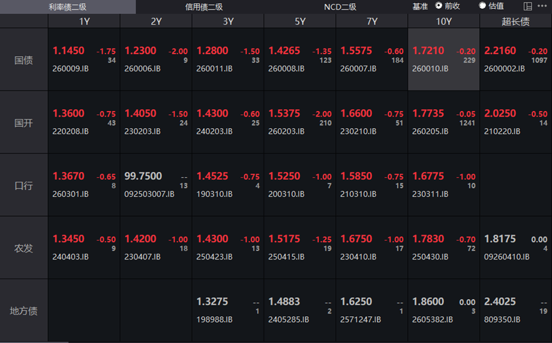The image size is (552, 343).
Task: Open bond 230311.IB cell
Action: click(x=444, y=185)
